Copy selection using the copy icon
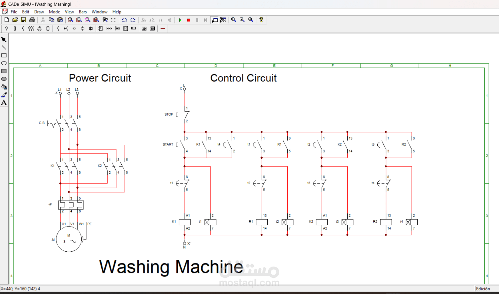 (51, 20)
